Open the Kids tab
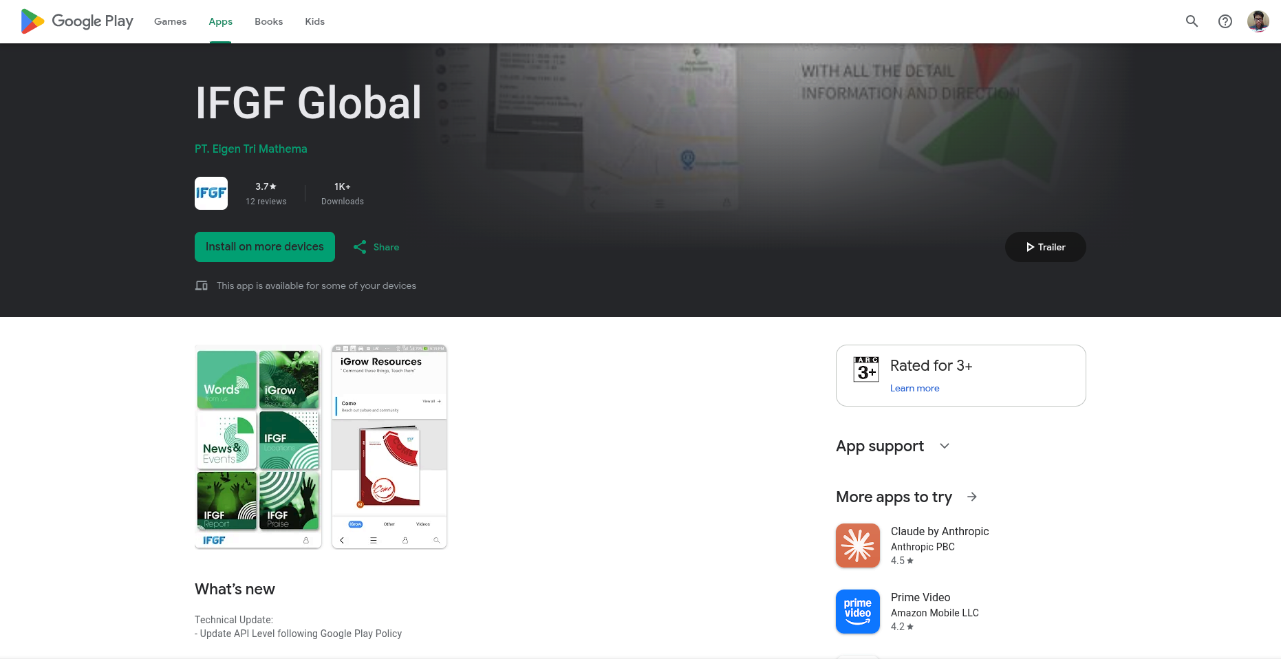1281x659 pixels. click(x=314, y=21)
